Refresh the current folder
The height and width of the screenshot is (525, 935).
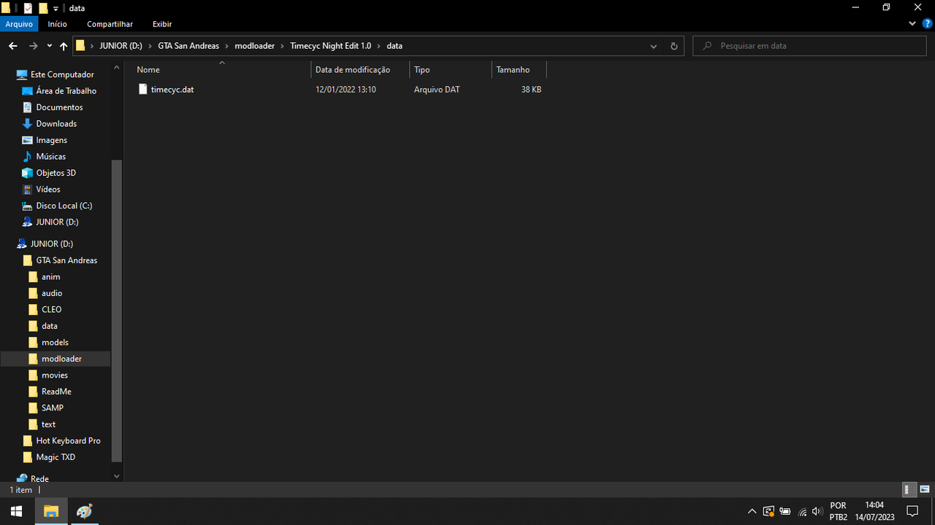[673, 46]
